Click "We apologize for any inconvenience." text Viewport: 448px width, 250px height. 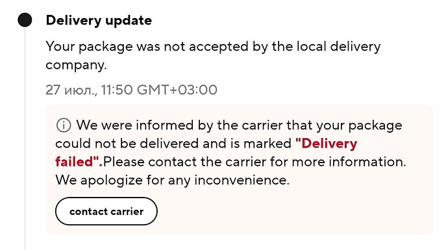pyautogui.click(x=172, y=180)
